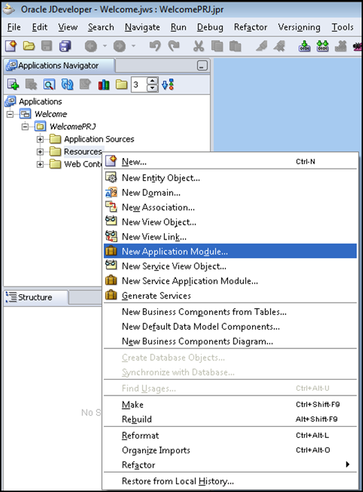This screenshot has width=363, height=492.
Task: Select the Structure tab
Action: 35,297
